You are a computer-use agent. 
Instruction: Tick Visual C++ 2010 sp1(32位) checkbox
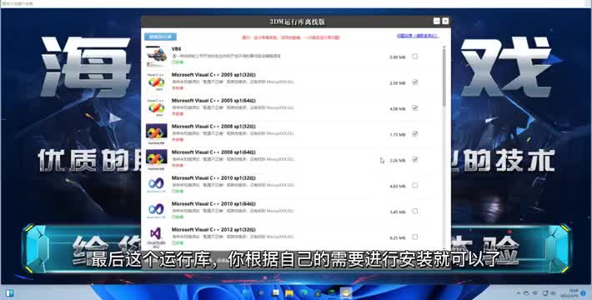(415, 185)
